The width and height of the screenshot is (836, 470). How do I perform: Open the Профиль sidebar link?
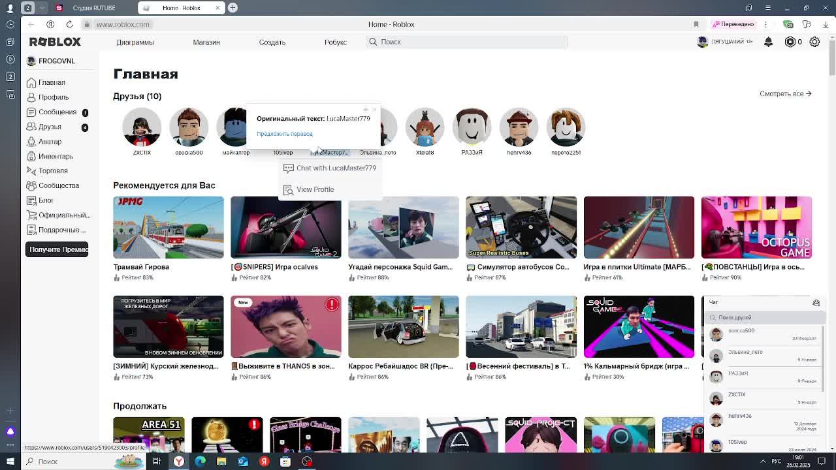47,97
